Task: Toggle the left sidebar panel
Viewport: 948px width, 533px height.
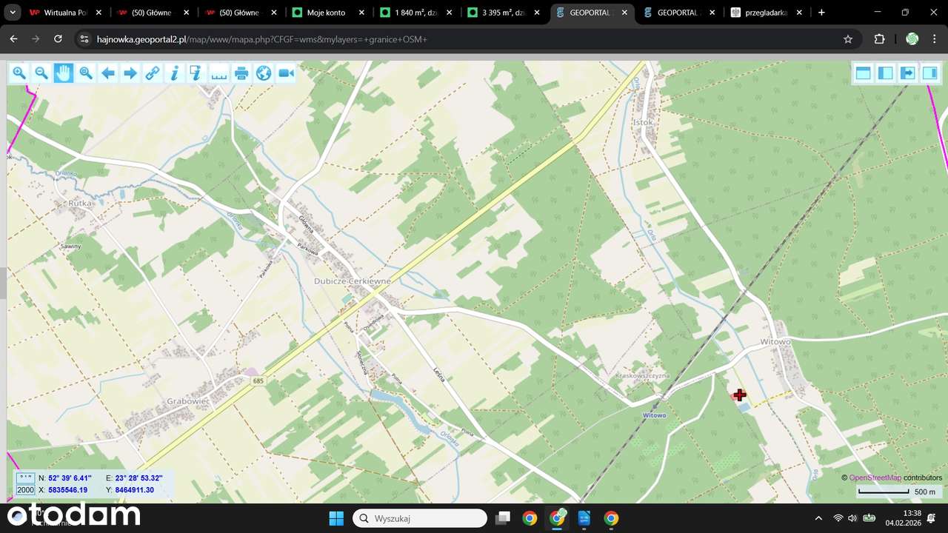Action: coord(886,73)
